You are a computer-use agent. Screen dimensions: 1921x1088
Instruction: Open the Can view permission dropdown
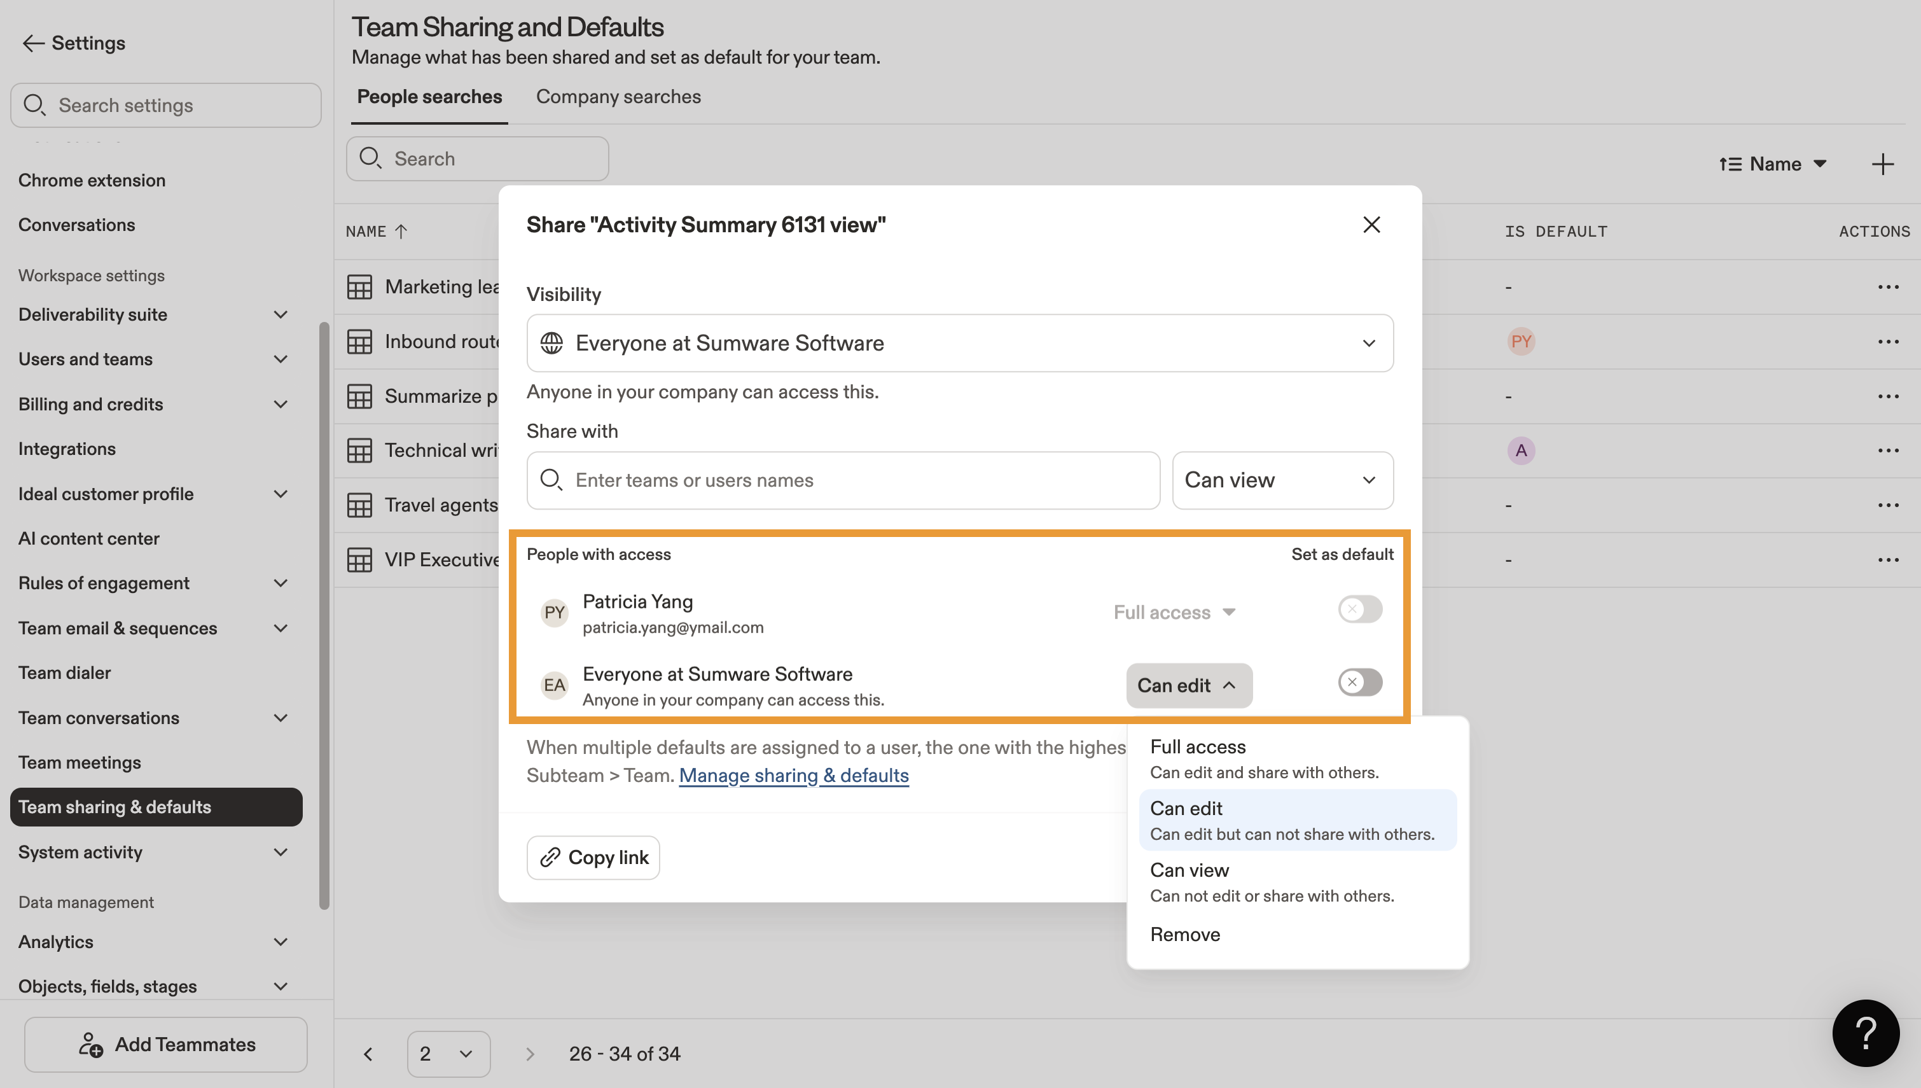[1282, 480]
